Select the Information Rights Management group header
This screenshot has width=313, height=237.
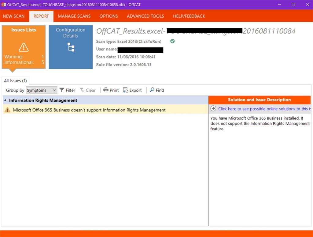click(105, 100)
